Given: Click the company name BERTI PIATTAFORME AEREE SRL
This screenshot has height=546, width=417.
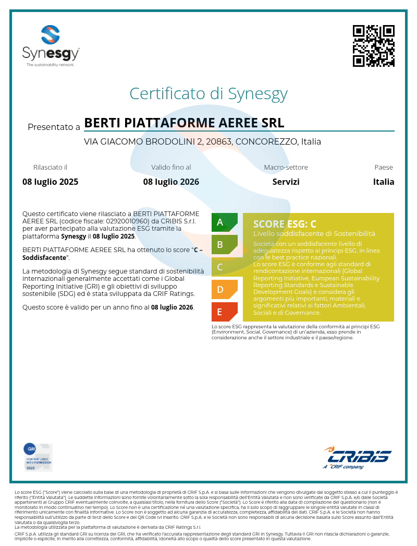Looking at the screenshot, I should click(x=184, y=123).
